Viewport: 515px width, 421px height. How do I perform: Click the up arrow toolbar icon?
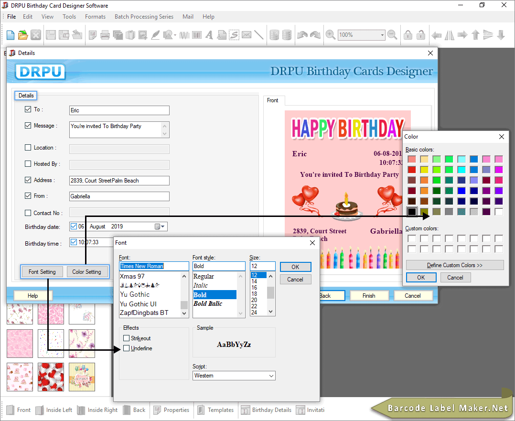(475, 35)
